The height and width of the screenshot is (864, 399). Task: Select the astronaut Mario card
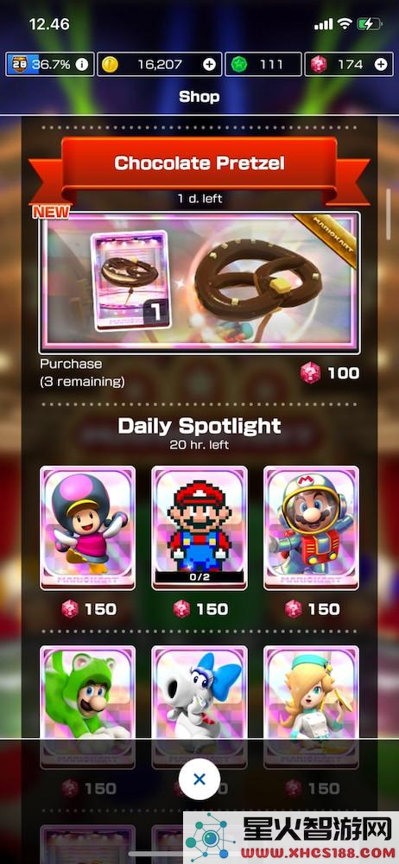(312, 528)
